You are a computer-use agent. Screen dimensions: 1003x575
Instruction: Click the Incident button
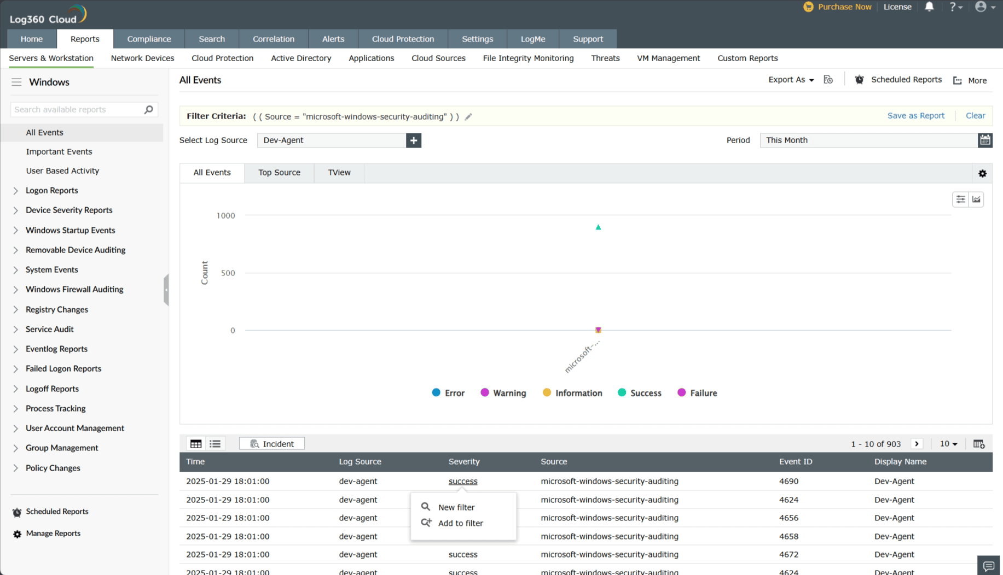coord(272,444)
